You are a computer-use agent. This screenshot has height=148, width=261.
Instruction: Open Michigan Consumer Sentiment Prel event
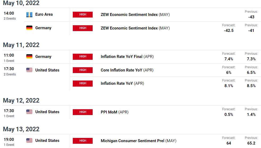(x=132, y=141)
